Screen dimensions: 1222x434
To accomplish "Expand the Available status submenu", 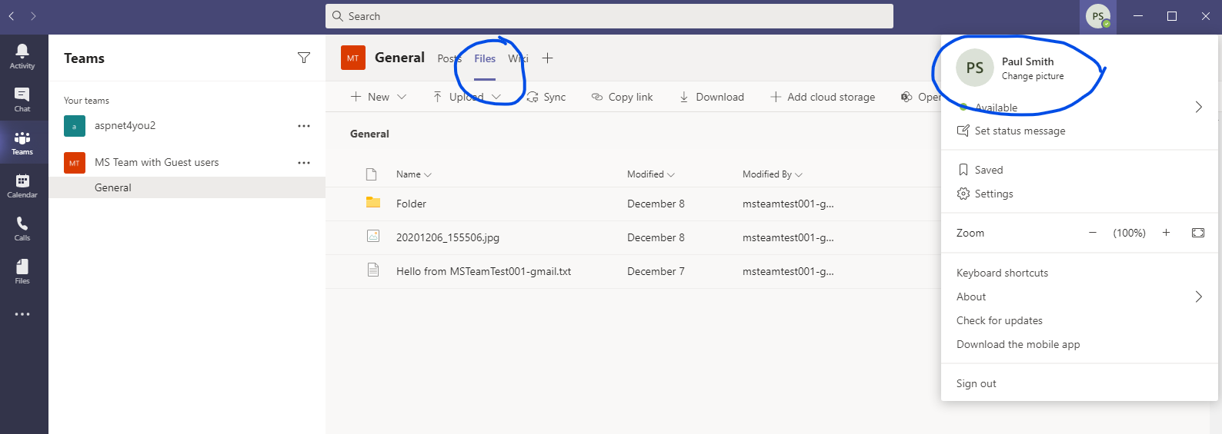I will tap(1198, 108).
